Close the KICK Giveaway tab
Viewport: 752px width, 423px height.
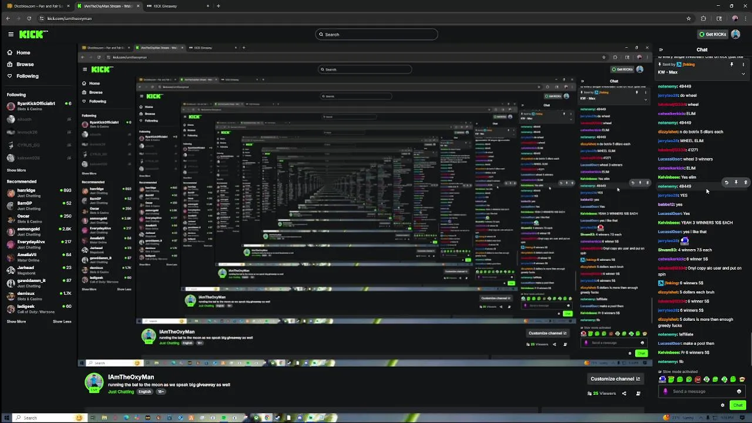207,6
